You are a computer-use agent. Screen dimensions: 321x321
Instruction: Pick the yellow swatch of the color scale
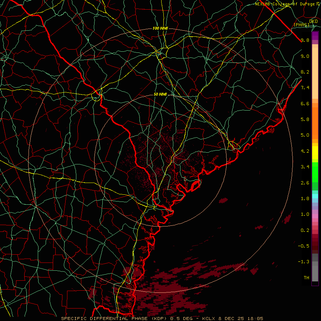click(x=315, y=153)
